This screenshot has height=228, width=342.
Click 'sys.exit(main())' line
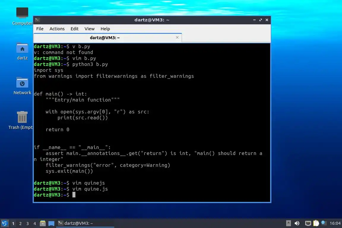click(x=69, y=171)
